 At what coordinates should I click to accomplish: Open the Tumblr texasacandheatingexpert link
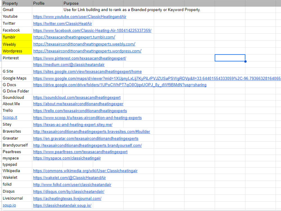click(74, 37)
